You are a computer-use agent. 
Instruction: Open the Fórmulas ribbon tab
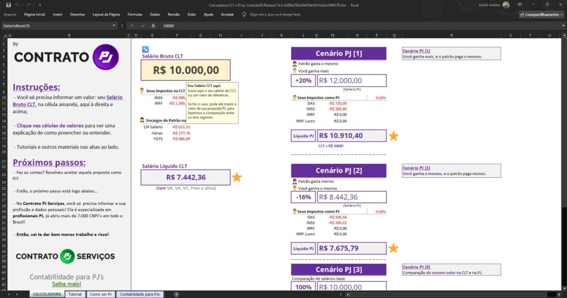click(x=135, y=14)
